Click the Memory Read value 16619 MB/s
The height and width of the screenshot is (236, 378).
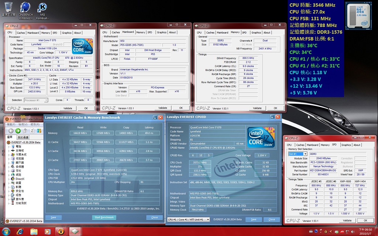[x=80, y=133]
